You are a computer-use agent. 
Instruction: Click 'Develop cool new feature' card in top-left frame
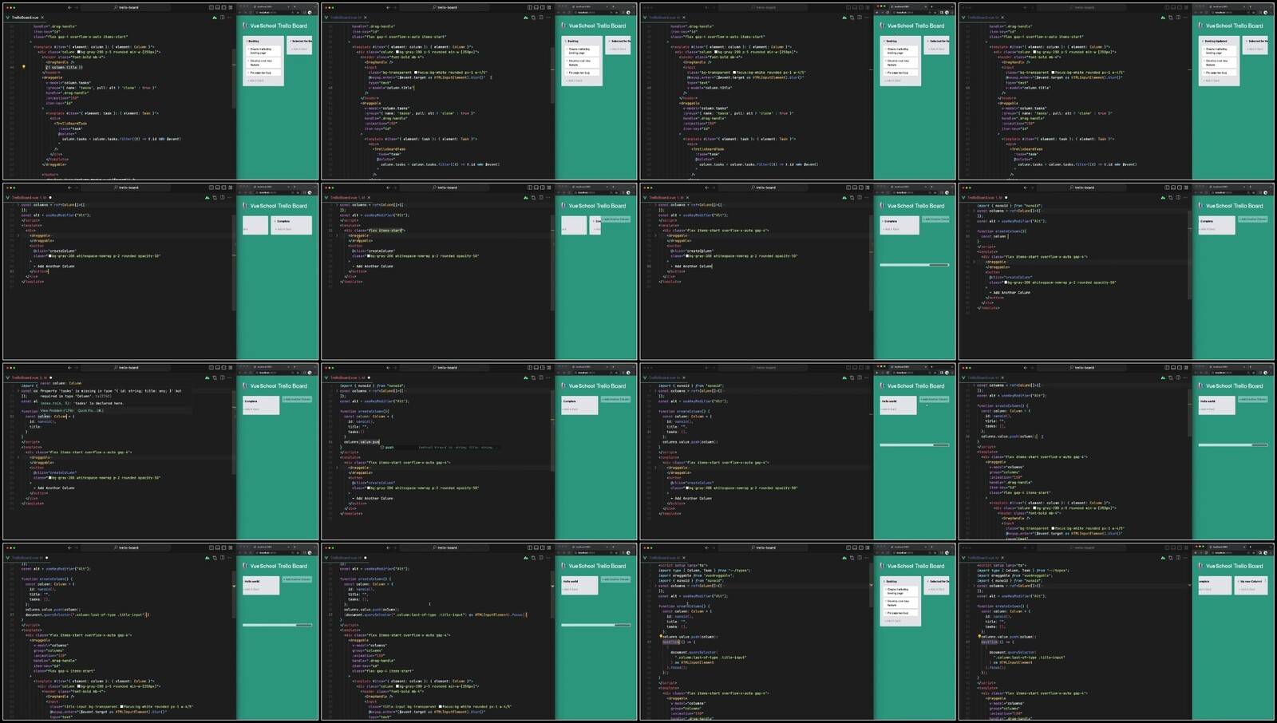[263, 62]
